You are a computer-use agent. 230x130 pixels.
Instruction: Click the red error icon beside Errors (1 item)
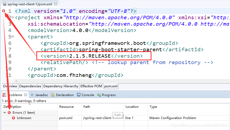tap(9, 113)
